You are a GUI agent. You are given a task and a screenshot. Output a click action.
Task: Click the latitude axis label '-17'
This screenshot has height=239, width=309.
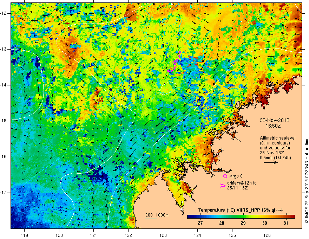[x=4, y=193]
